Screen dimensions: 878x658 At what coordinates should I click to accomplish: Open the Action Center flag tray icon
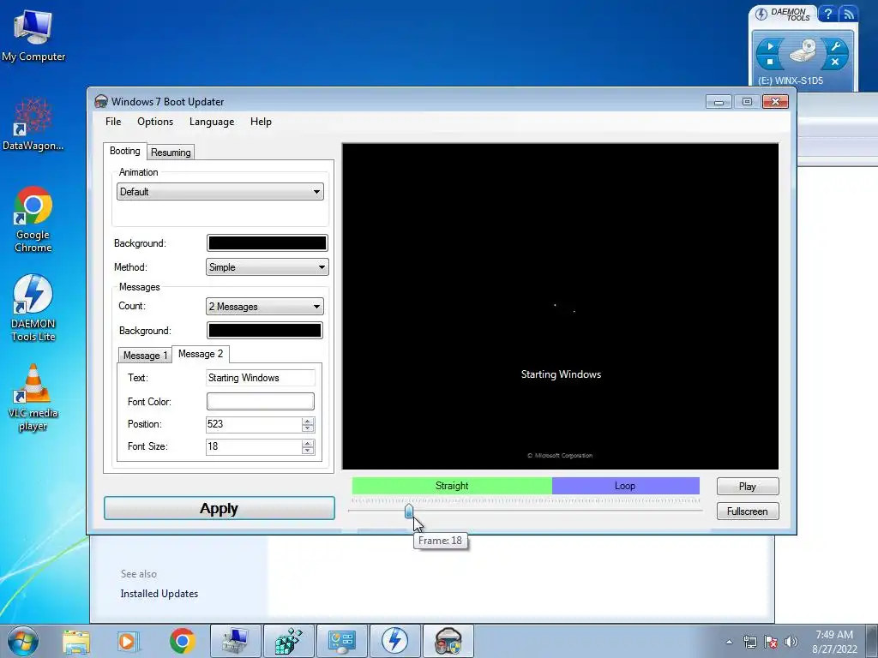coord(771,642)
